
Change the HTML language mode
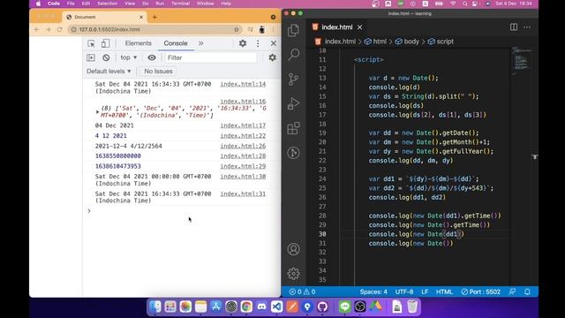(444, 291)
